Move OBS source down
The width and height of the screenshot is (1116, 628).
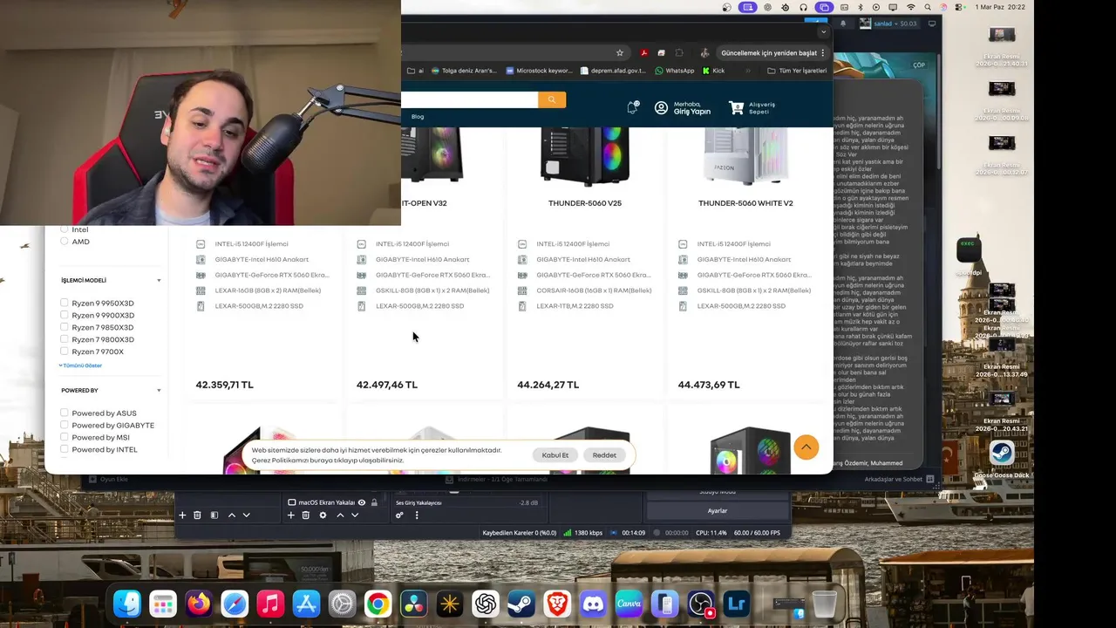tap(355, 515)
